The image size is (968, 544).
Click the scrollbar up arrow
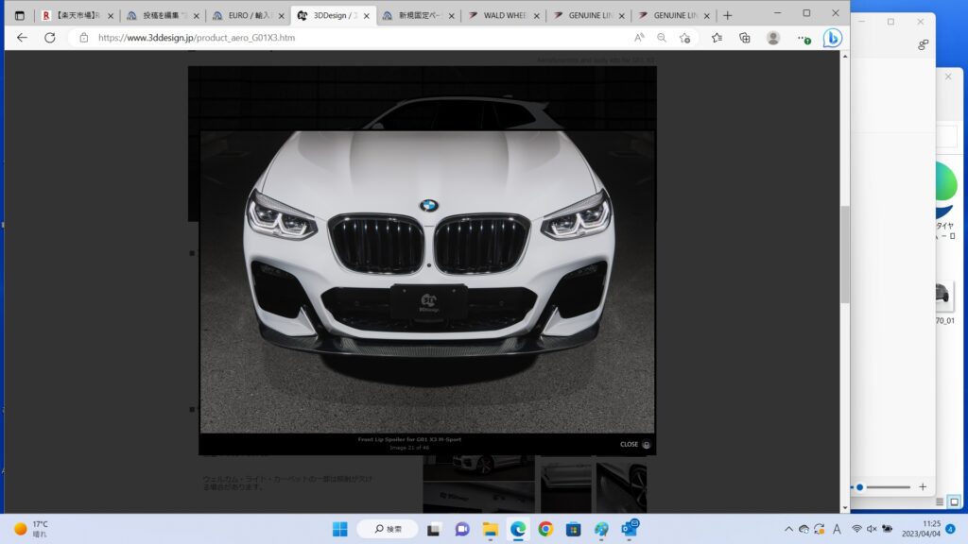844,56
